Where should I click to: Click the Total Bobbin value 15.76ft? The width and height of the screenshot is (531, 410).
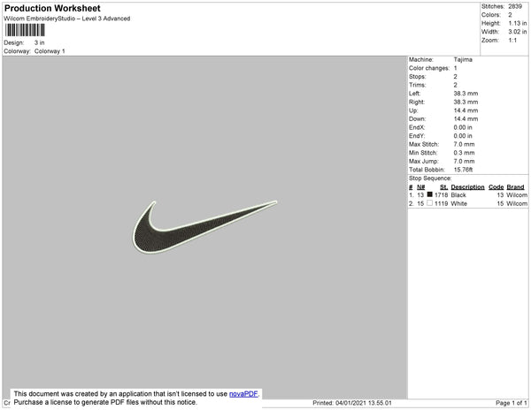(463, 170)
